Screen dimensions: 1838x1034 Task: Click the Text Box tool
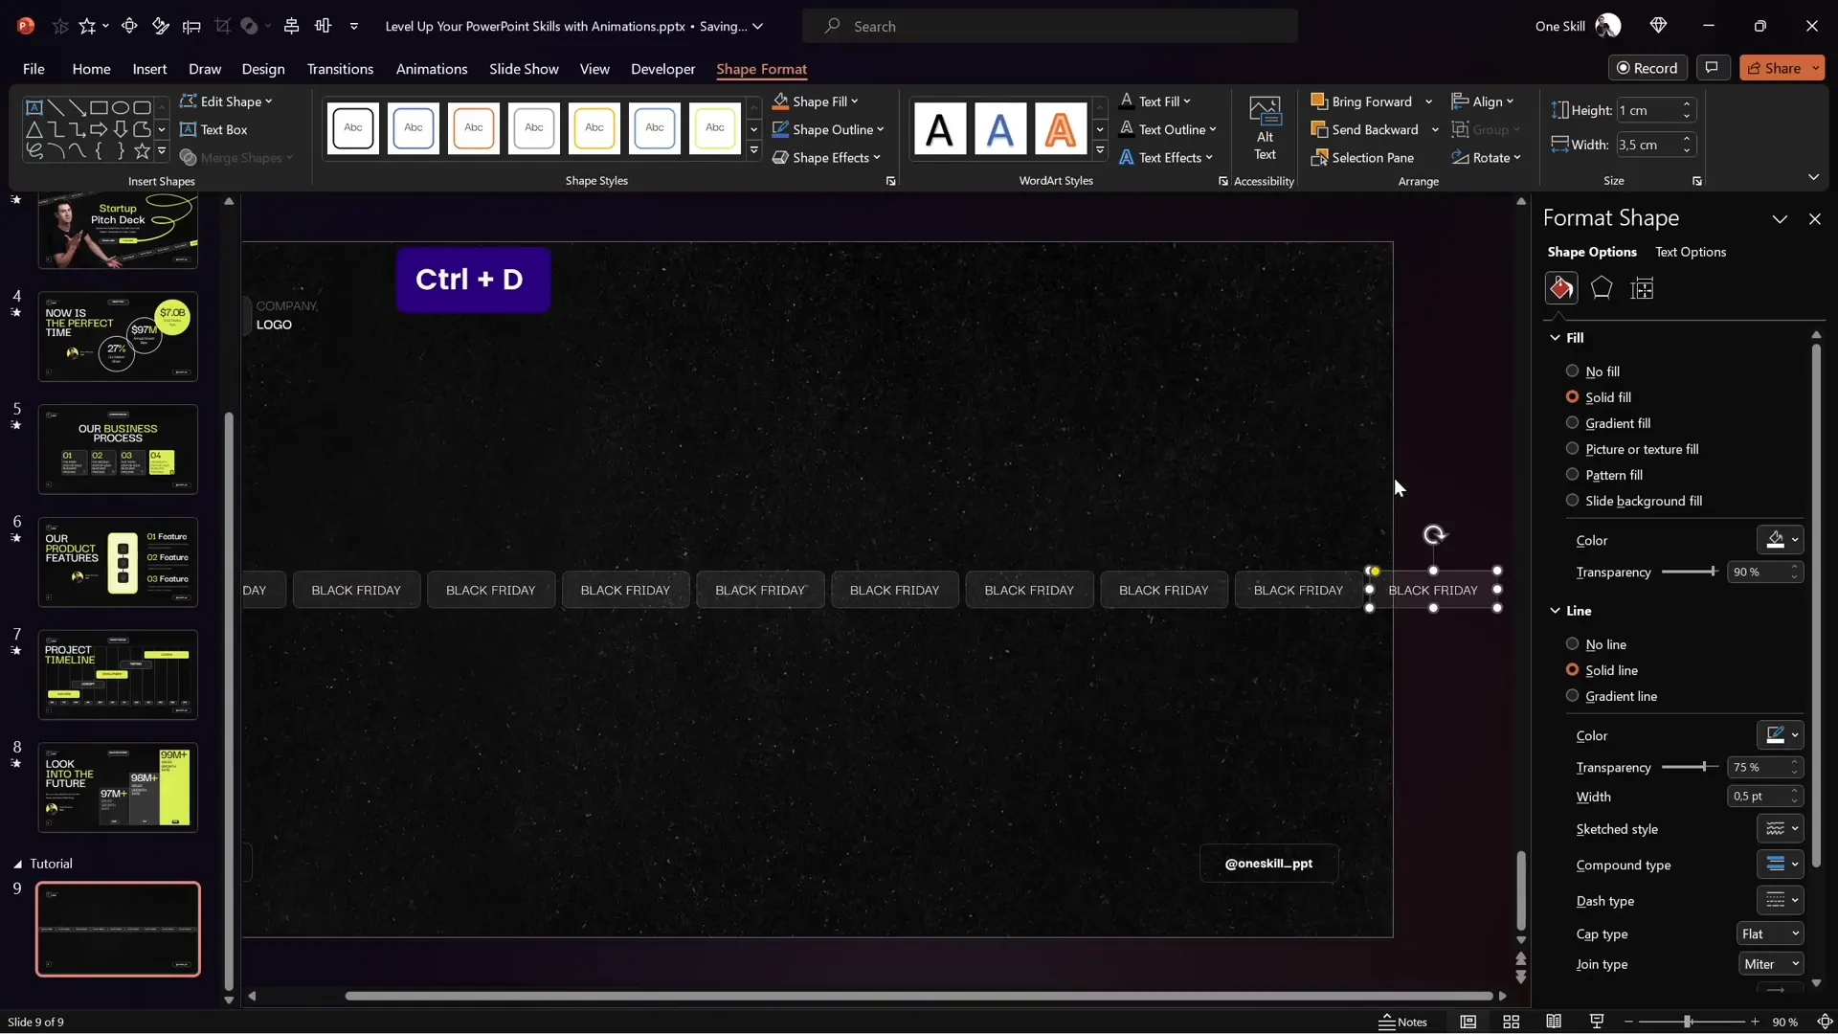[213, 129]
